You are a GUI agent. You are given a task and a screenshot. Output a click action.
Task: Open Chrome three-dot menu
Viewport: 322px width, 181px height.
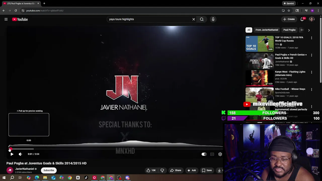[x=318, y=11]
